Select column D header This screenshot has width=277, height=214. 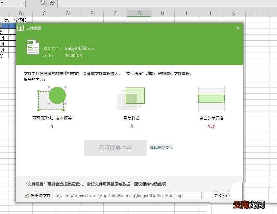pyautogui.click(x=68, y=13)
